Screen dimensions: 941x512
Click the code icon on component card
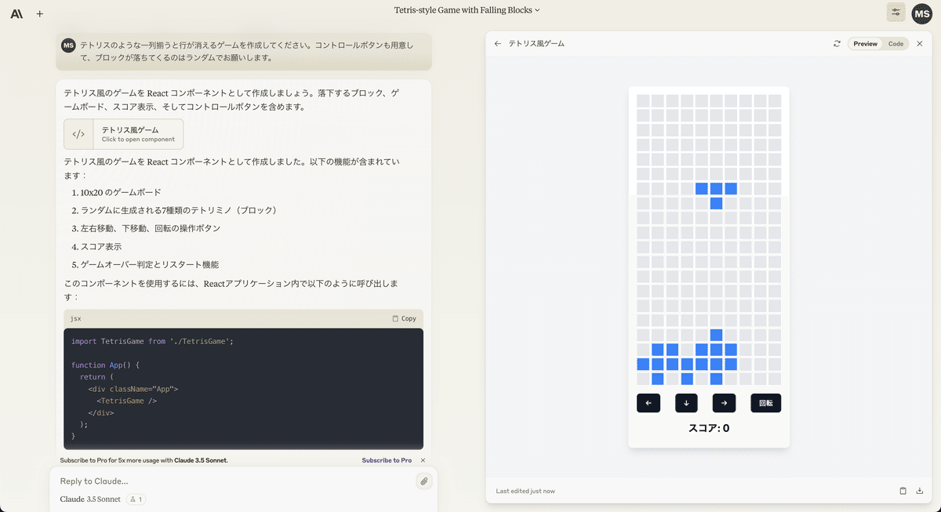coord(78,134)
